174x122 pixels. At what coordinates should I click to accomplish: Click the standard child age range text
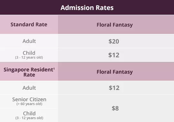click(29, 57)
